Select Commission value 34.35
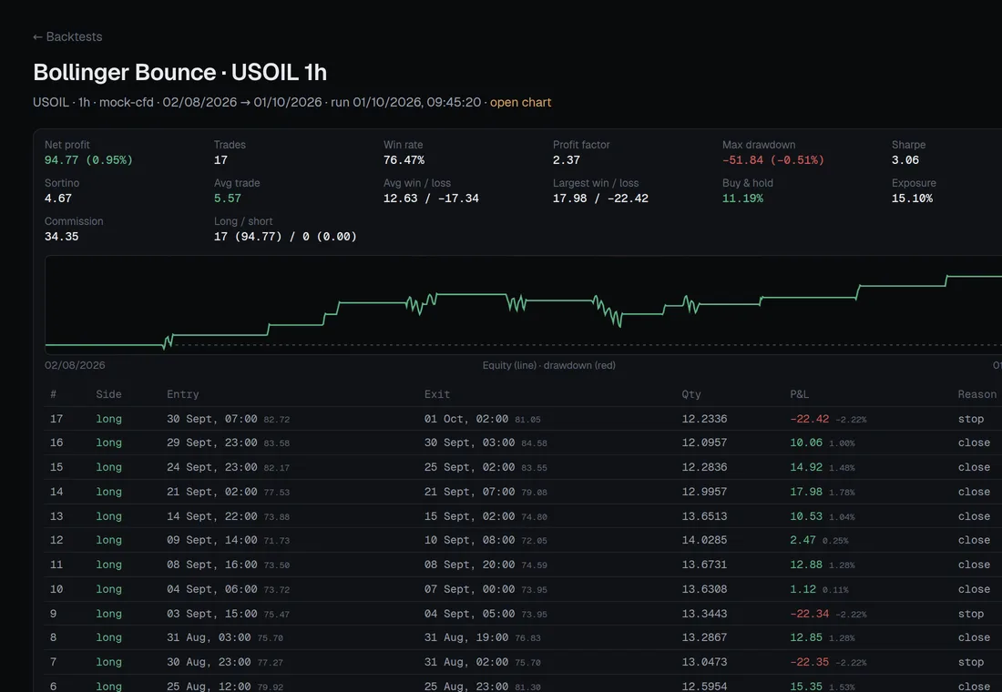The width and height of the screenshot is (1002, 692). point(61,237)
